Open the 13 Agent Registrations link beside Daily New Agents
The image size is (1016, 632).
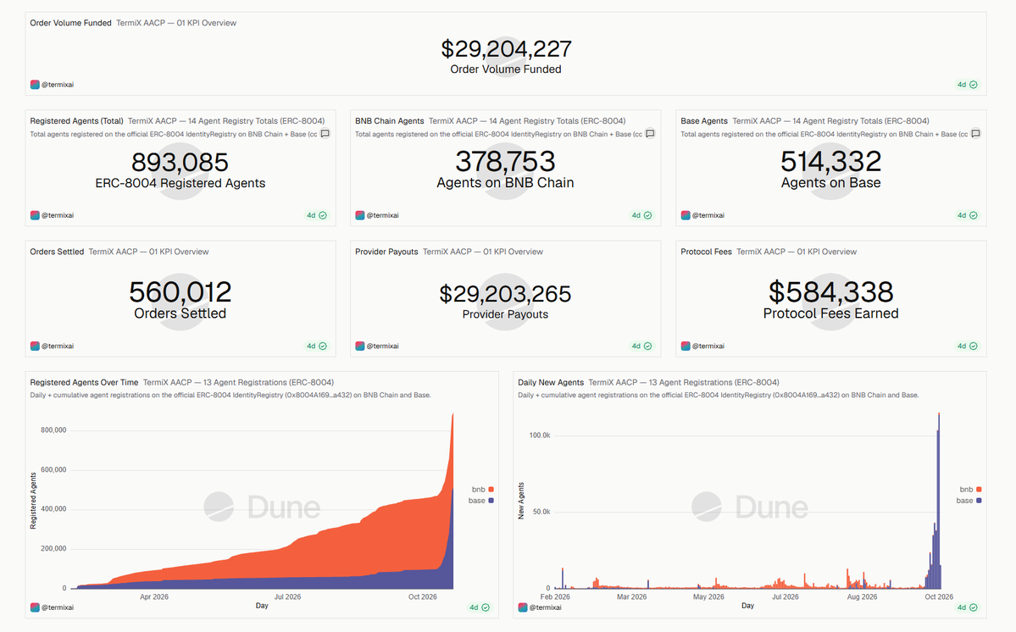(684, 383)
